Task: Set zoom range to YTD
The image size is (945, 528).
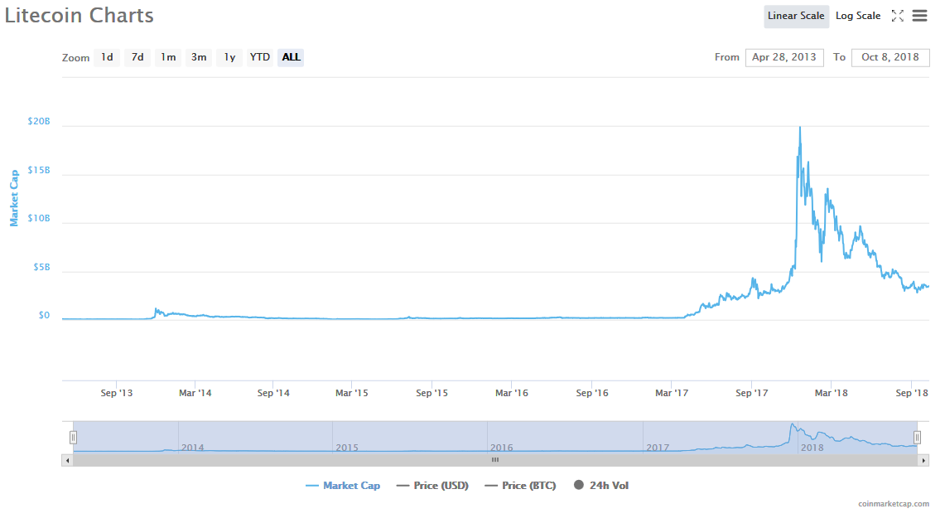Action: [260, 57]
